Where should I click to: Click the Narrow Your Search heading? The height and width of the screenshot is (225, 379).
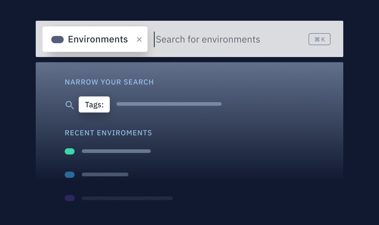(x=109, y=82)
